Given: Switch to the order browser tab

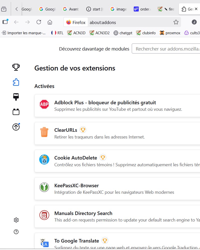Looking at the screenshot, I should tap(142, 9).
